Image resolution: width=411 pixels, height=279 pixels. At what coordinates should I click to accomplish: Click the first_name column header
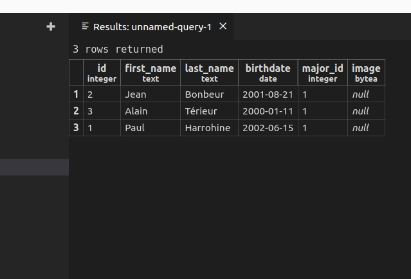tap(151, 72)
